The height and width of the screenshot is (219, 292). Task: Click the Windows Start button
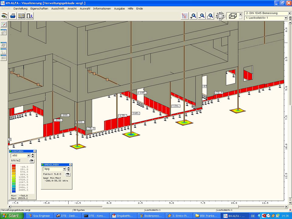tap(12, 216)
